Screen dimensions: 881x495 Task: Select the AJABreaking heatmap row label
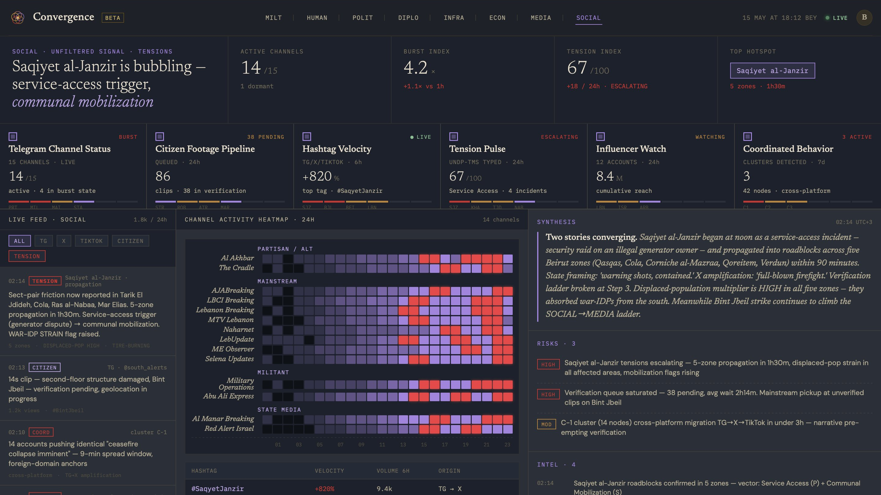tap(232, 291)
